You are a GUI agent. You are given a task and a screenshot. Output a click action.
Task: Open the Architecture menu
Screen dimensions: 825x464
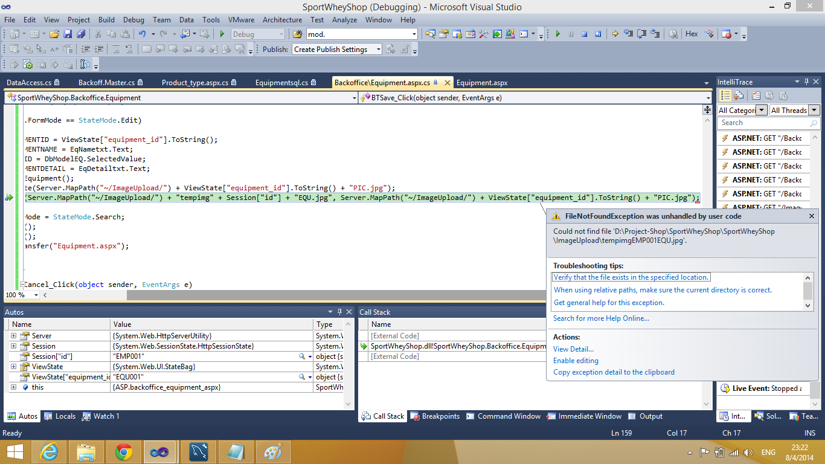(282, 19)
